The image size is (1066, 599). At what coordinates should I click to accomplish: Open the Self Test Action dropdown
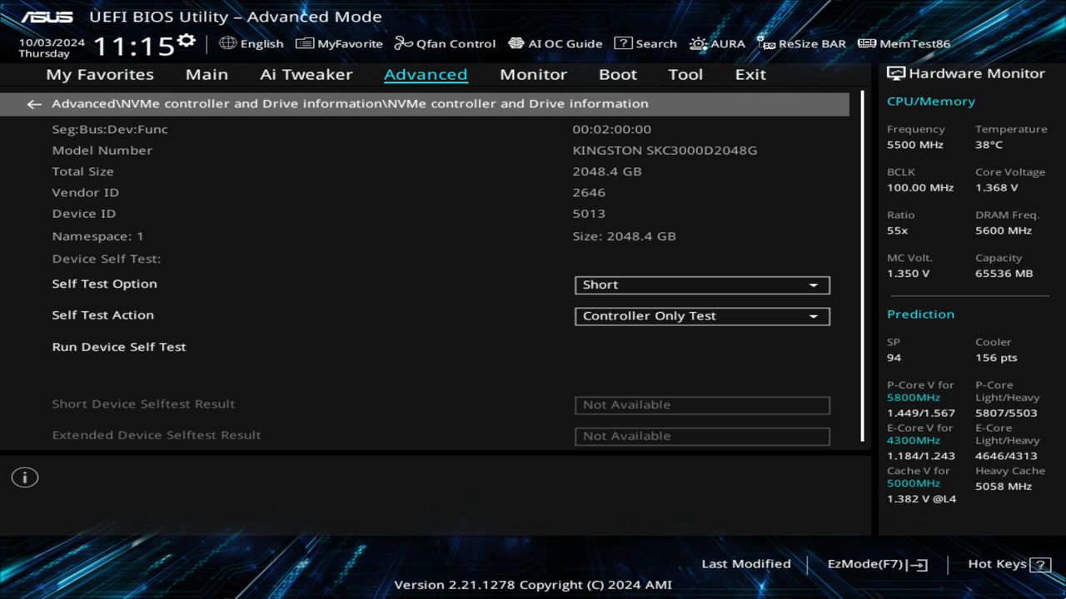point(701,316)
